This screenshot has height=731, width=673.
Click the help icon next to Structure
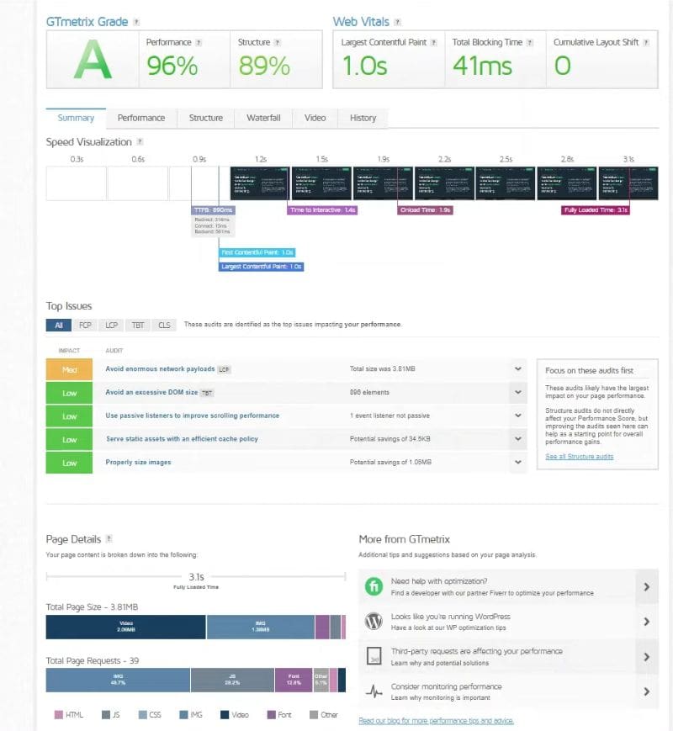[278, 42]
